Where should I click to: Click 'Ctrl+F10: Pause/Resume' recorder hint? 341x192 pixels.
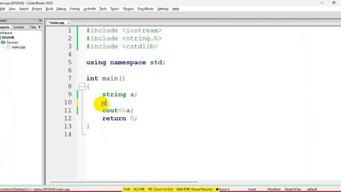click(194, 189)
